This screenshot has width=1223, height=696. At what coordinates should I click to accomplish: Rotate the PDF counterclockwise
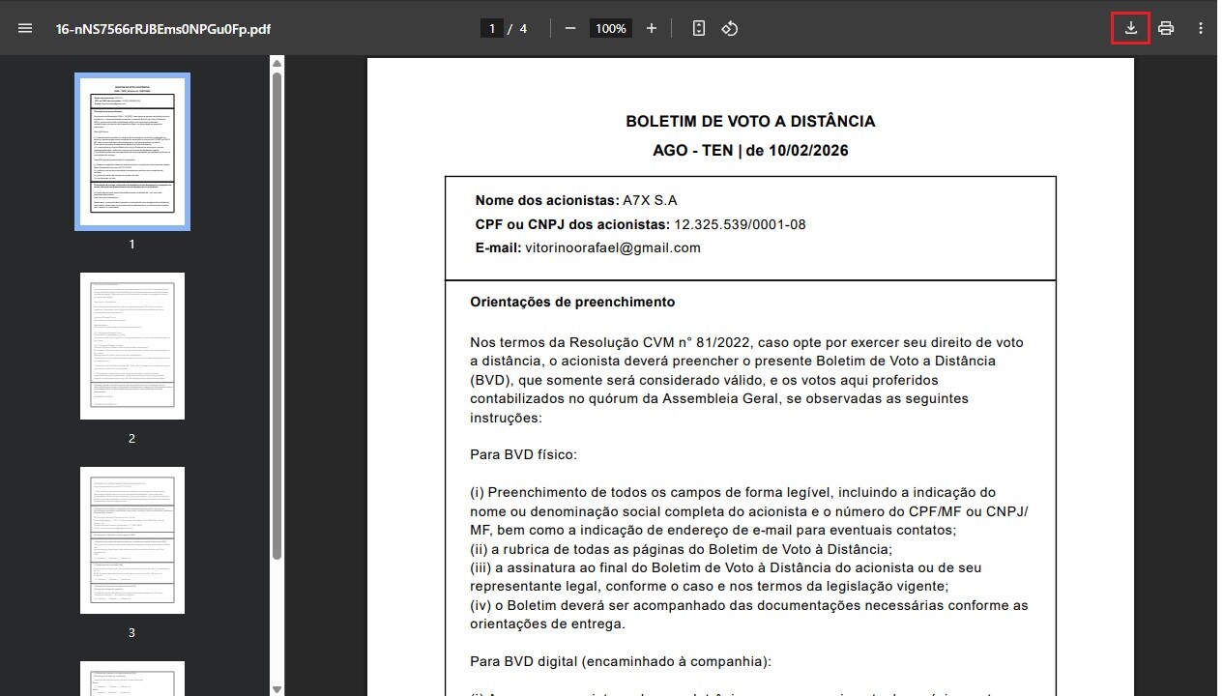click(729, 28)
